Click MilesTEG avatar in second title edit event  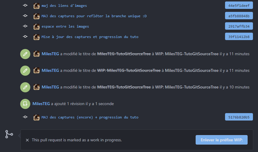(37, 70)
